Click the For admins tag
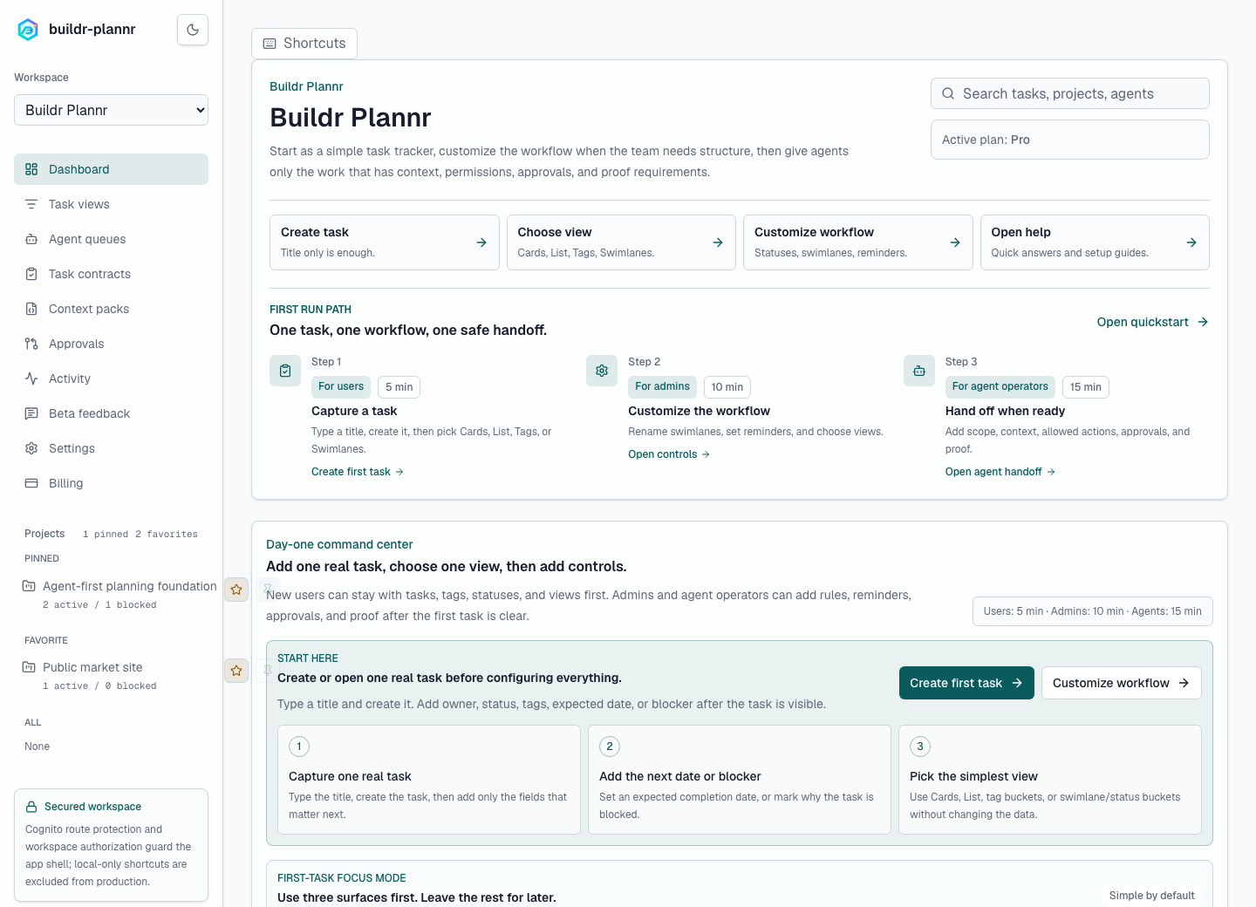This screenshot has width=1256, height=907. [x=662, y=386]
